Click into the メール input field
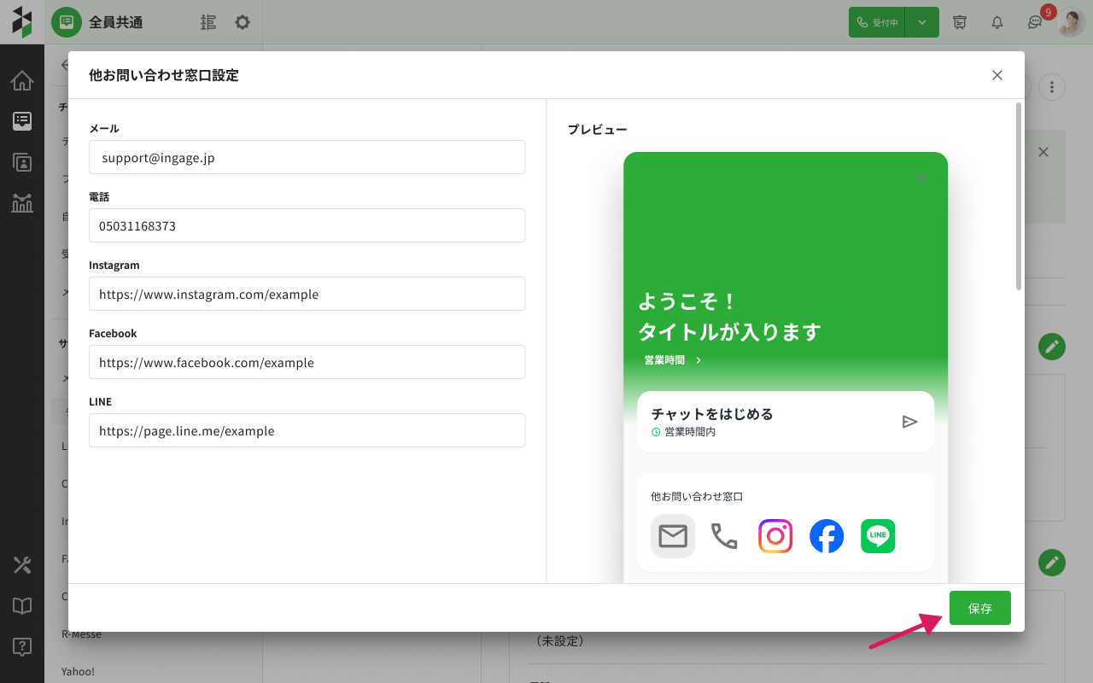The width and height of the screenshot is (1093, 683). point(307,157)
